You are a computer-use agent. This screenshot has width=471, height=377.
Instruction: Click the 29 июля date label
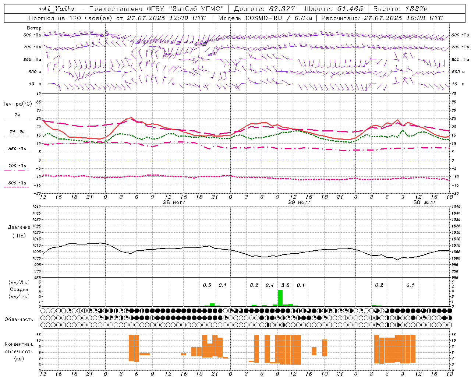pos(300,202)
